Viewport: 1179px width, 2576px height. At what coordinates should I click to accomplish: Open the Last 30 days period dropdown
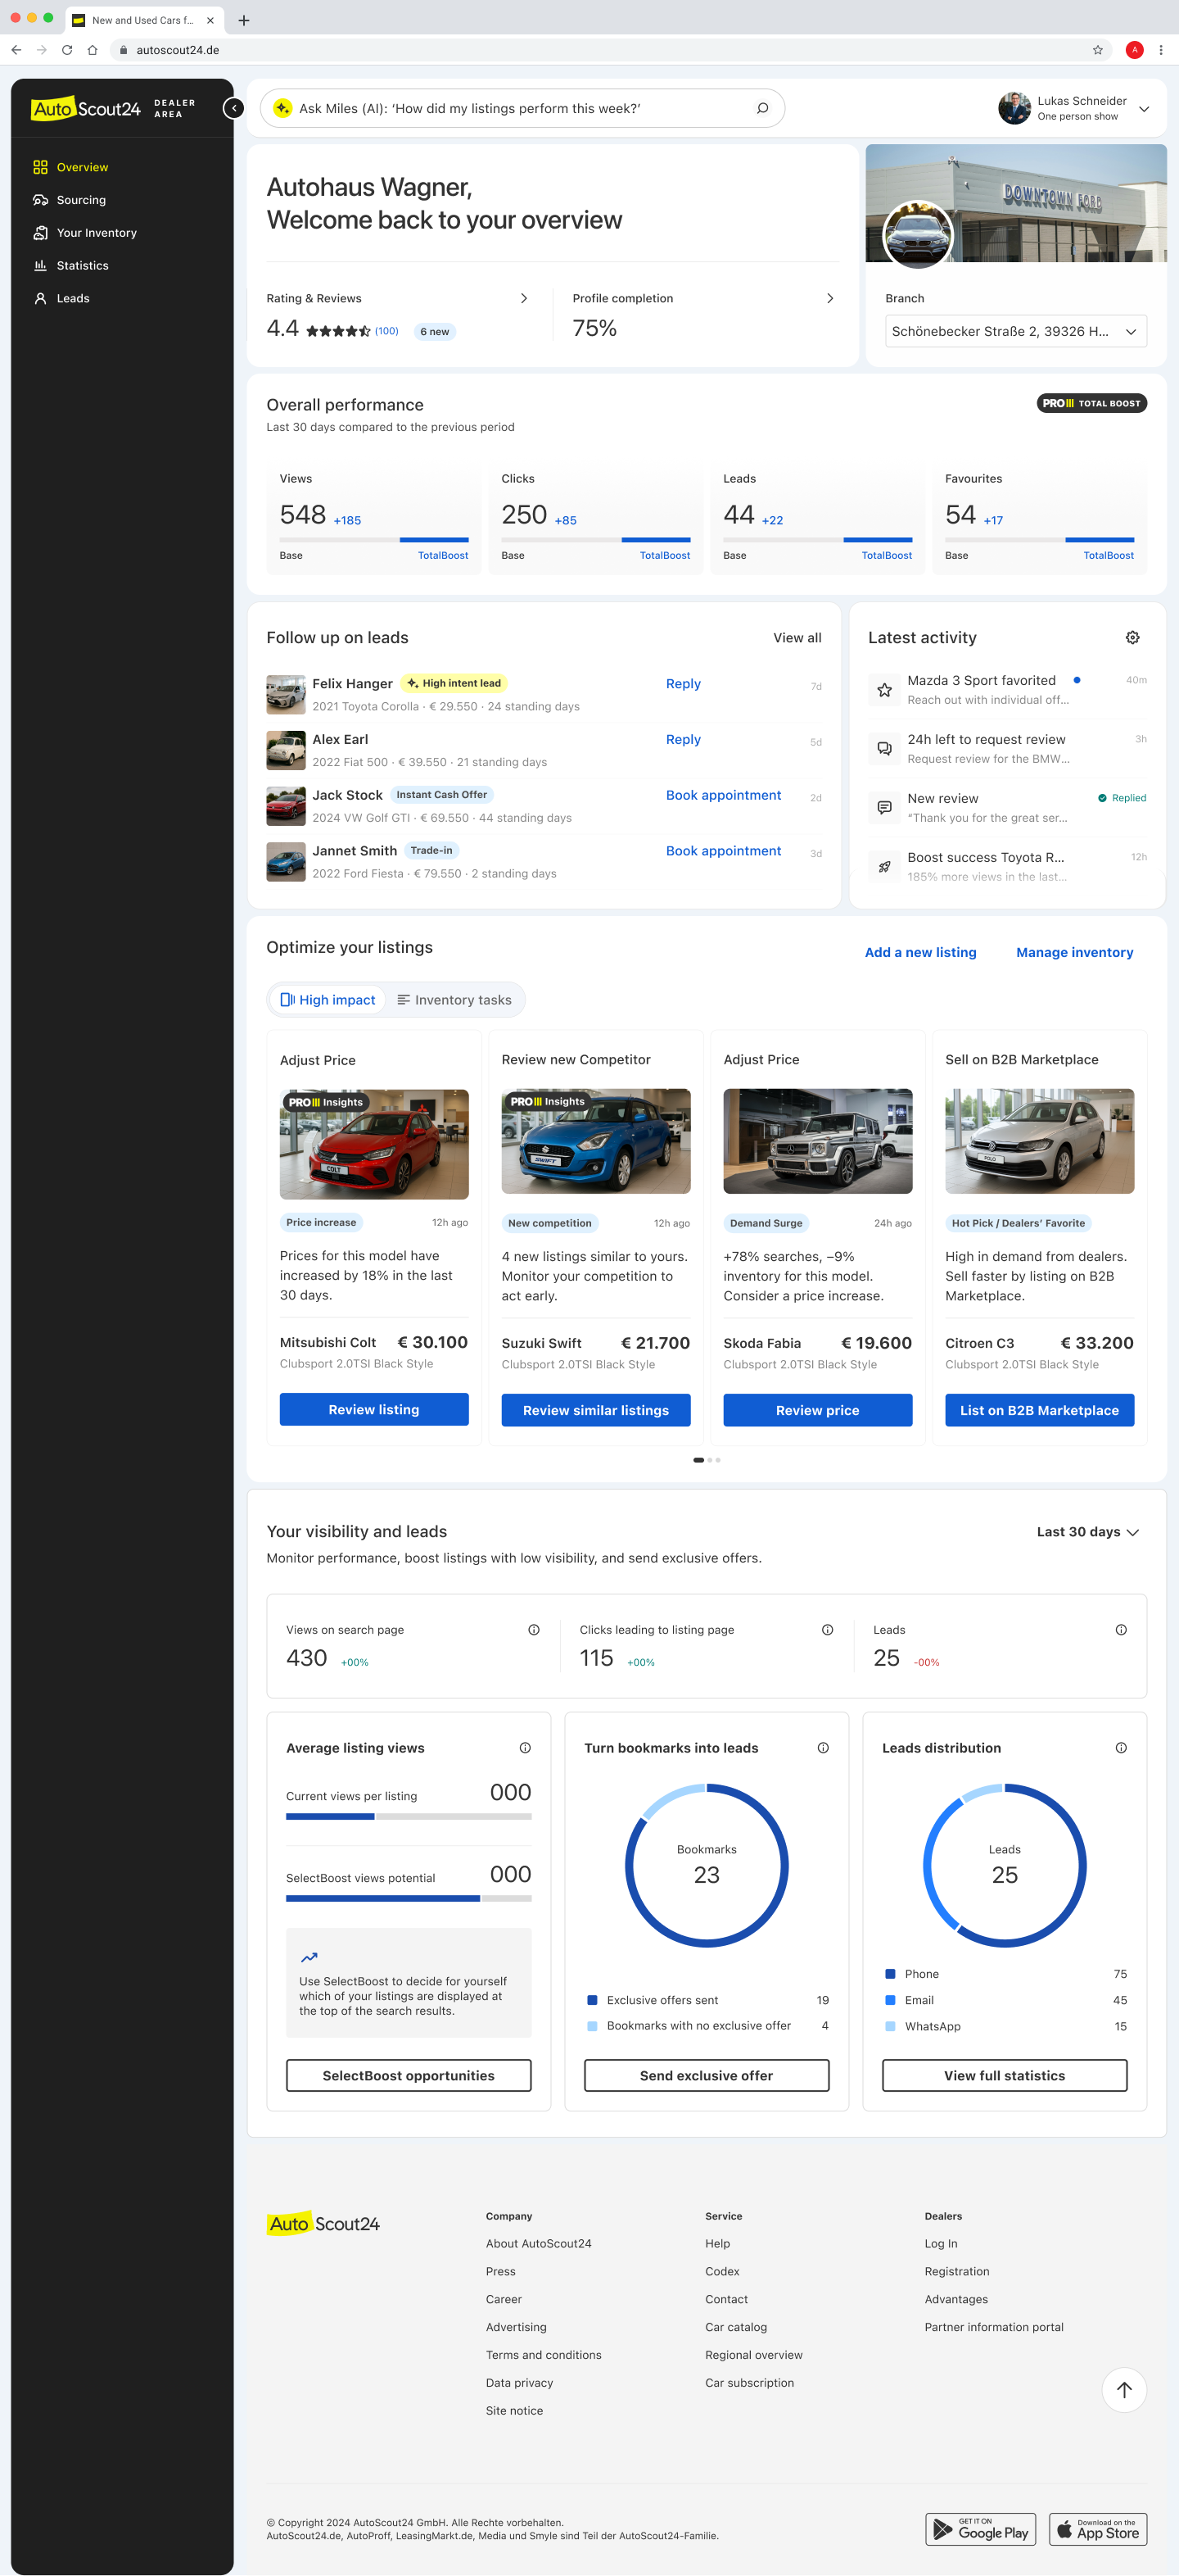click(1087, 1532)
